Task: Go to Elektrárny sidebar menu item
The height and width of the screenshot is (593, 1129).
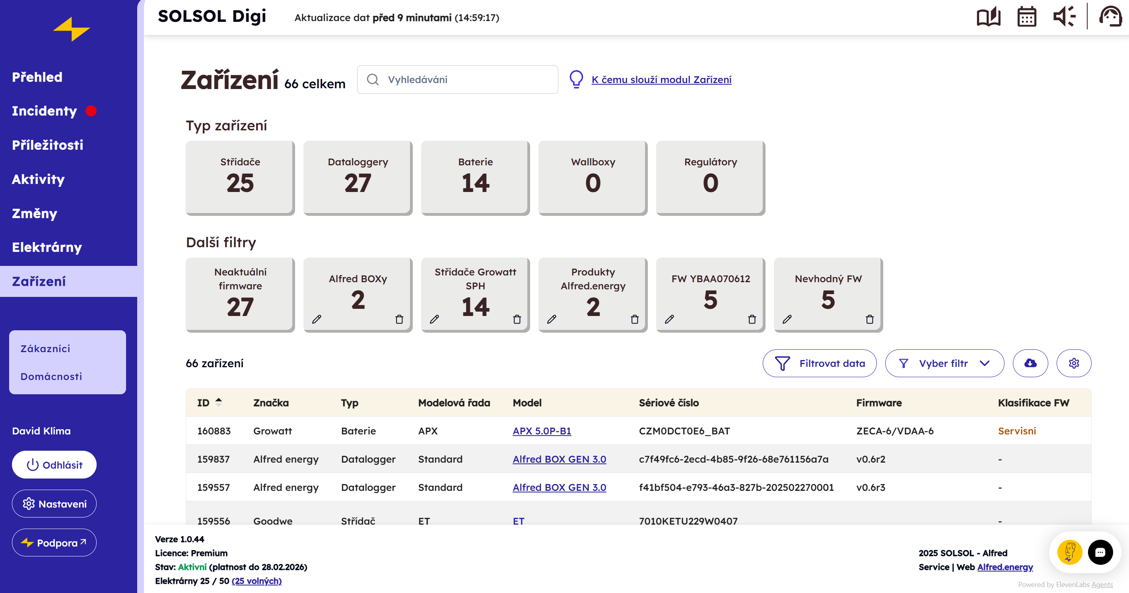Action: pos(47,247)
